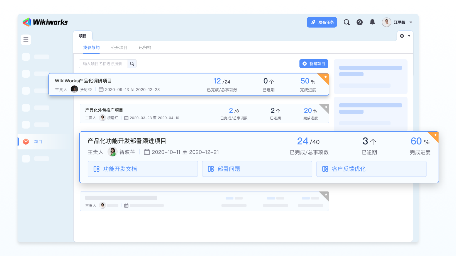Click the Wikiworks logo icon
Screen dimensions: 456x256
pos(27,22)
